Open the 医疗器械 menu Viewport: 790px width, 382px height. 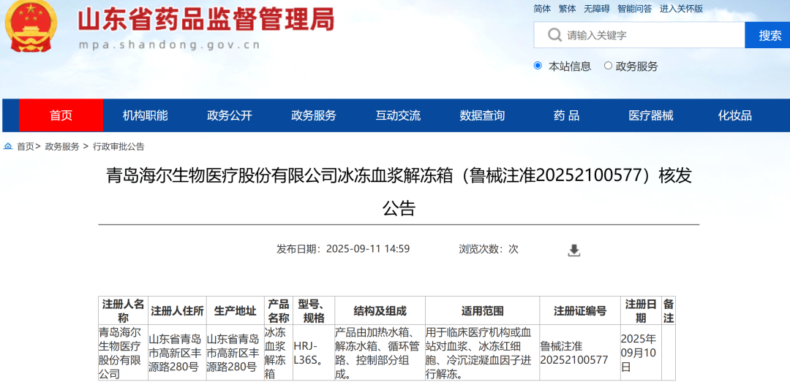tap(650, 115)
